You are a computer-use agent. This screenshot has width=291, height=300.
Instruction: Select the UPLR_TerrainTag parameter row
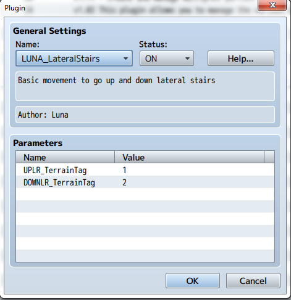point(145,170)
